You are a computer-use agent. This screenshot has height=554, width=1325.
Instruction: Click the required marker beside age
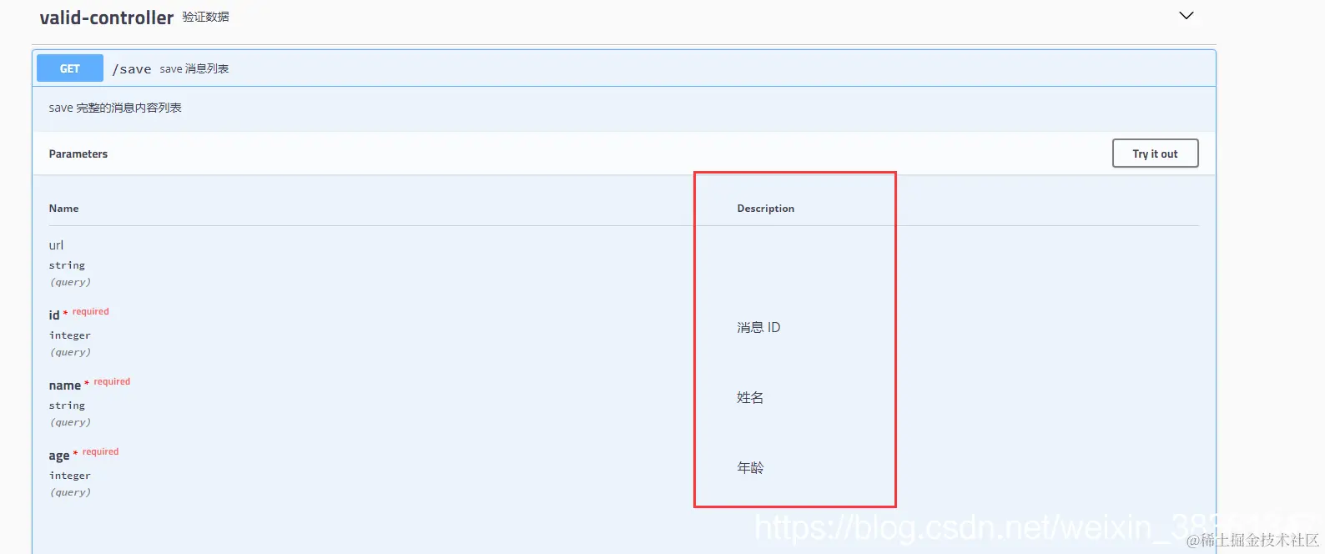(100, 452)
